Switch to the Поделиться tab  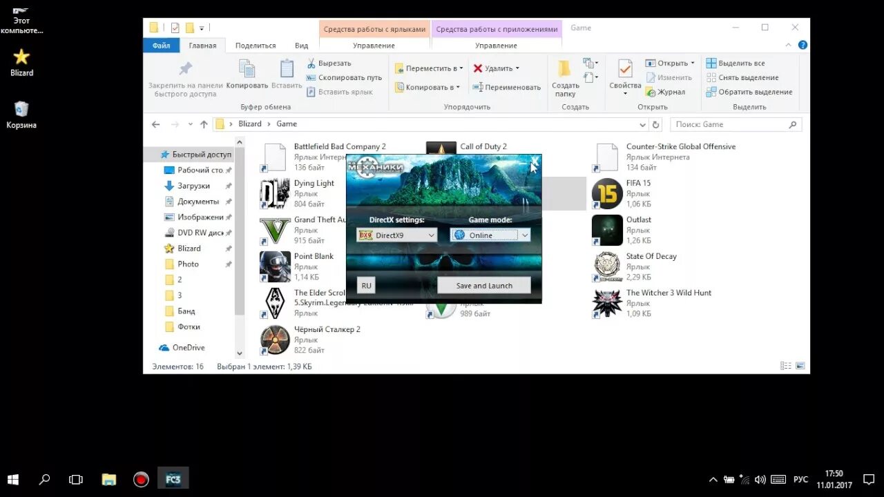[x=256, y=46]
